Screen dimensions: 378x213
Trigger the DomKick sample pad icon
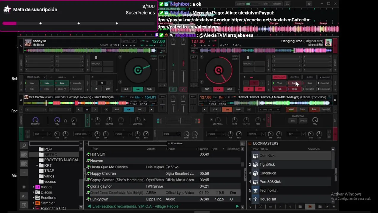(x=255, y=156)
